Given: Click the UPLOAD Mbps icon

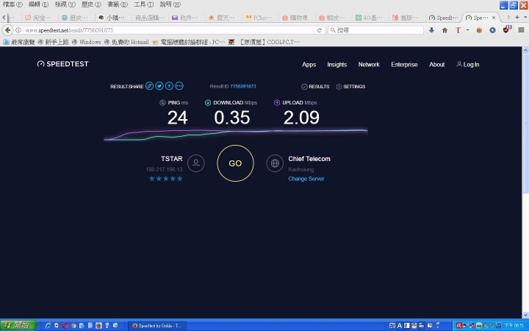Looking at the screenshot, I should coord(277,103).
